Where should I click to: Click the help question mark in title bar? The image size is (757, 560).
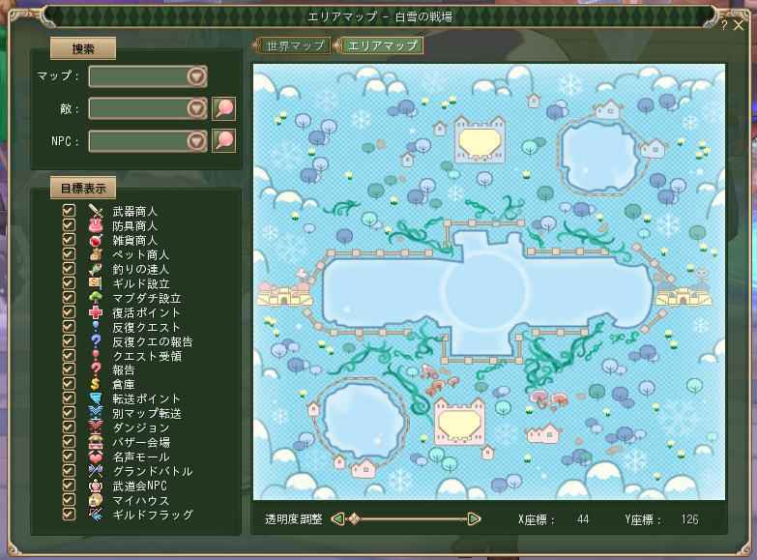tap(724, 26)
